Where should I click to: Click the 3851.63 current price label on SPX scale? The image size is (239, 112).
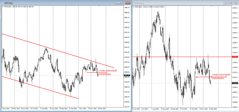[127, 75]
